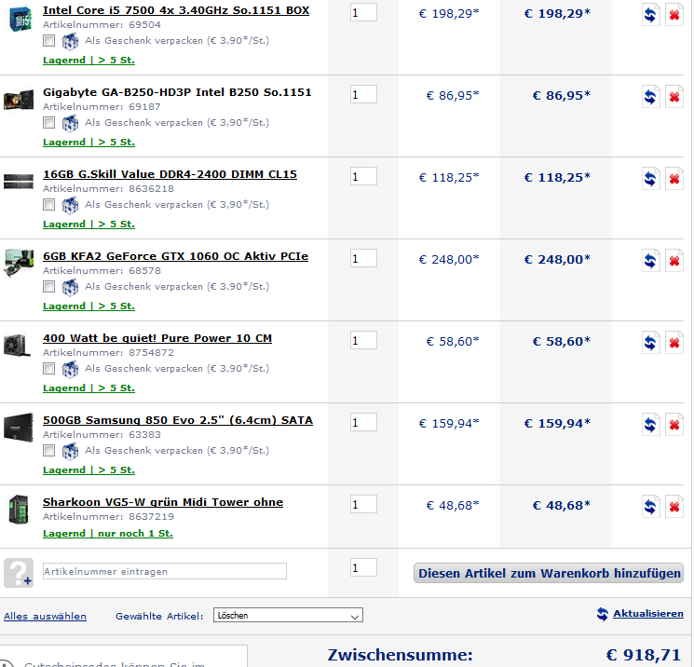This screenshot has width=694, height=667.
Task: Refresh quantity for Gigabyte GA-B250-HD3P row
Action: point(650,97)
